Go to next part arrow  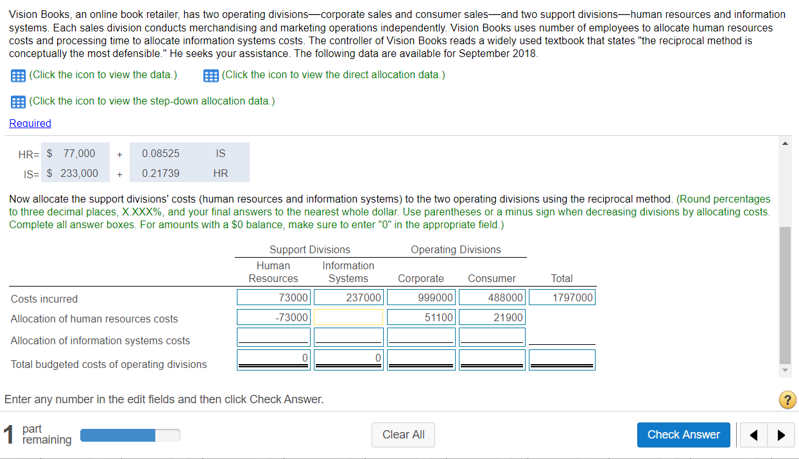[780, 435]
